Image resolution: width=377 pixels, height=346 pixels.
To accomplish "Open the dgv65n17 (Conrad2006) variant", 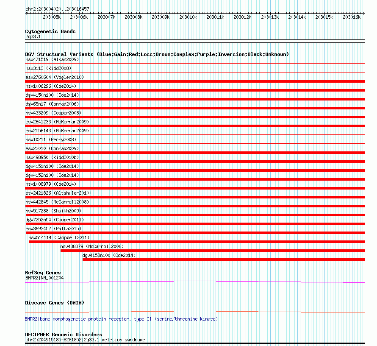I will [52, 104].
